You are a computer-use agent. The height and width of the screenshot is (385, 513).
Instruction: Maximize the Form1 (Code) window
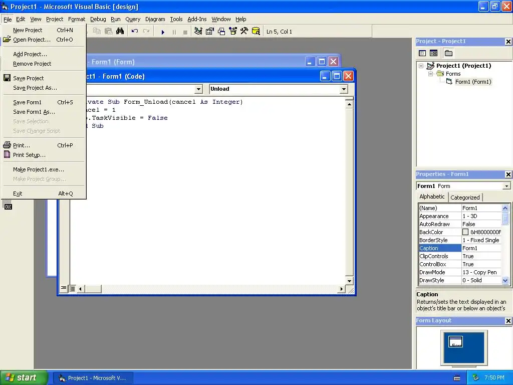336,76
